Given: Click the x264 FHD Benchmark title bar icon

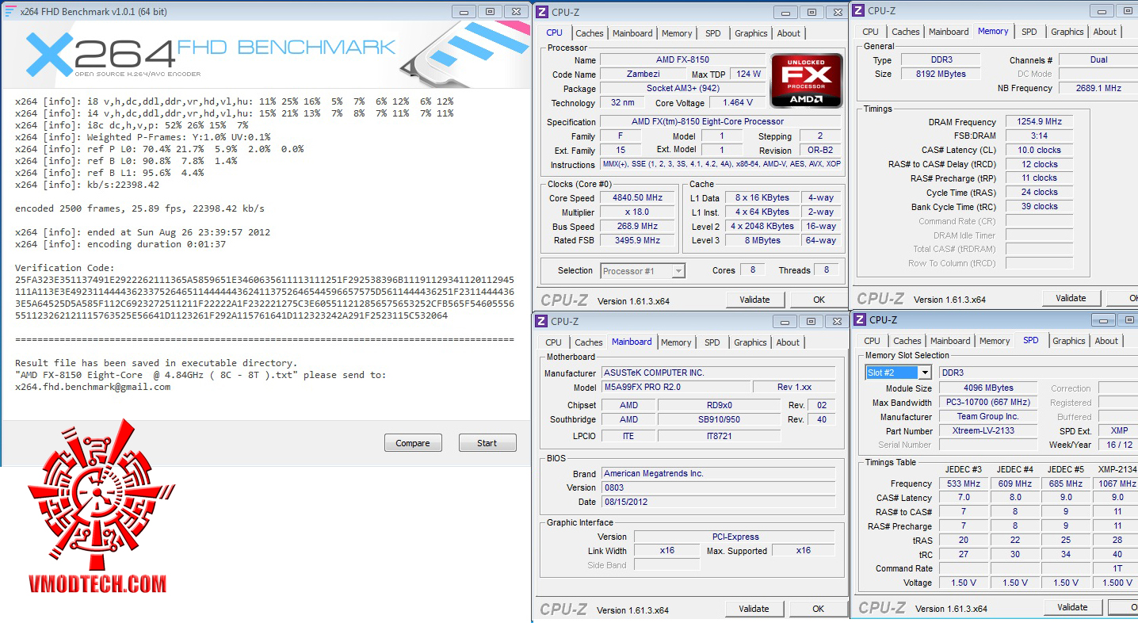Looking at the screenshot, I should coord(10,10).
